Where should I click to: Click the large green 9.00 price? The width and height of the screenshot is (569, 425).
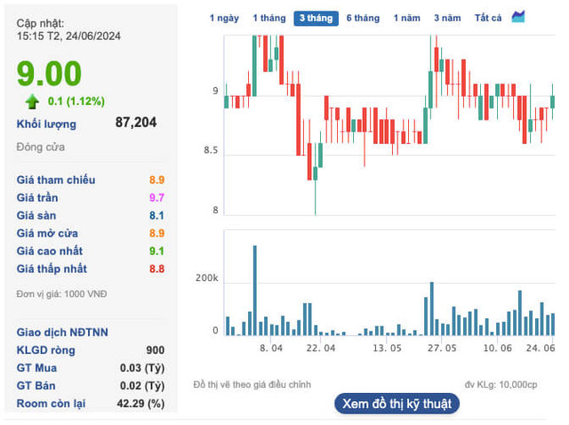pos(49,74)
